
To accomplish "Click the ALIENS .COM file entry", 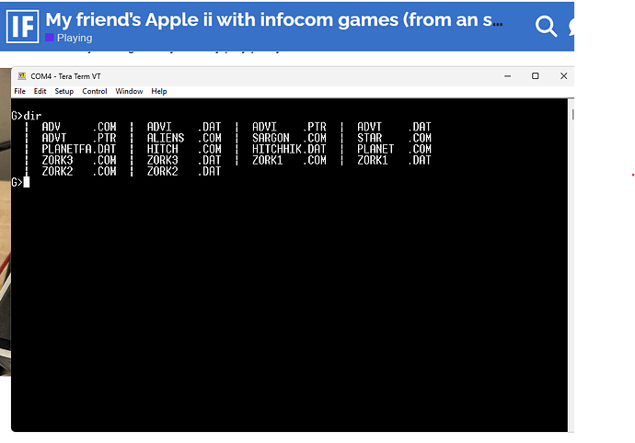I will 184,138.
